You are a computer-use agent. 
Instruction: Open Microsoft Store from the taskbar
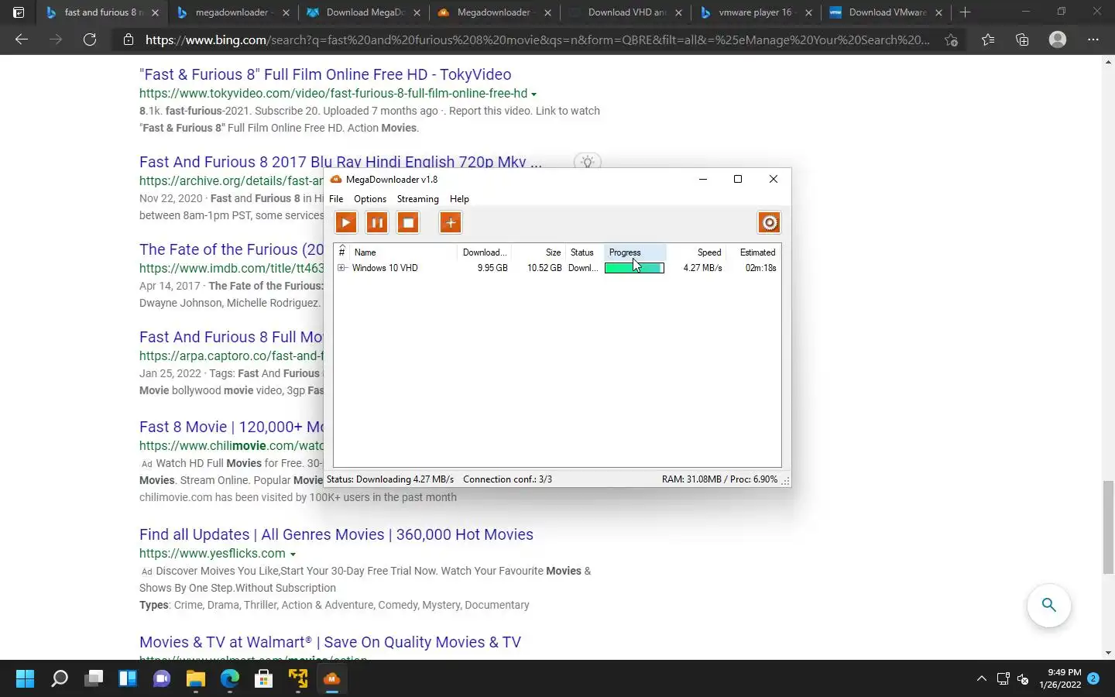(264, 679)
